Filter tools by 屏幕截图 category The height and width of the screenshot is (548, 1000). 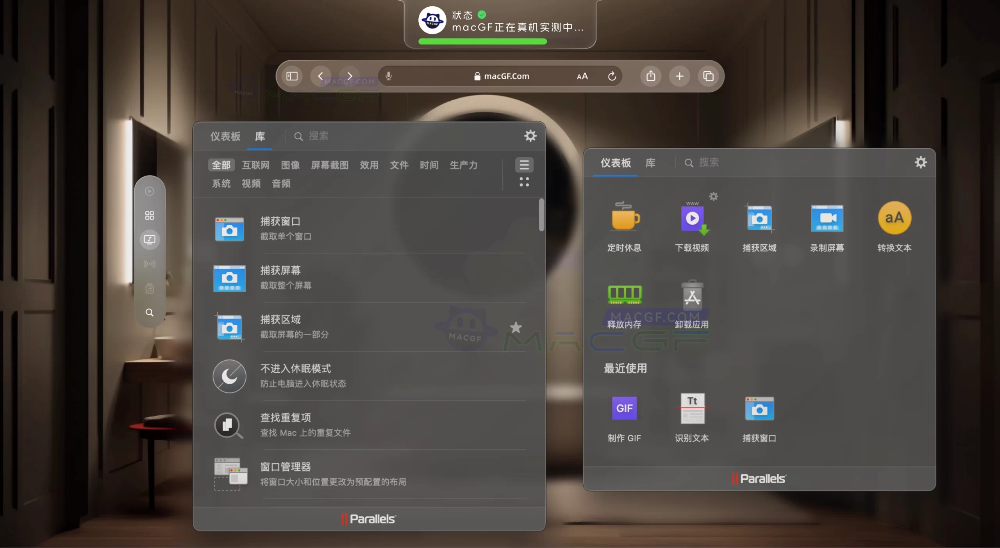[x=330, y=165]
